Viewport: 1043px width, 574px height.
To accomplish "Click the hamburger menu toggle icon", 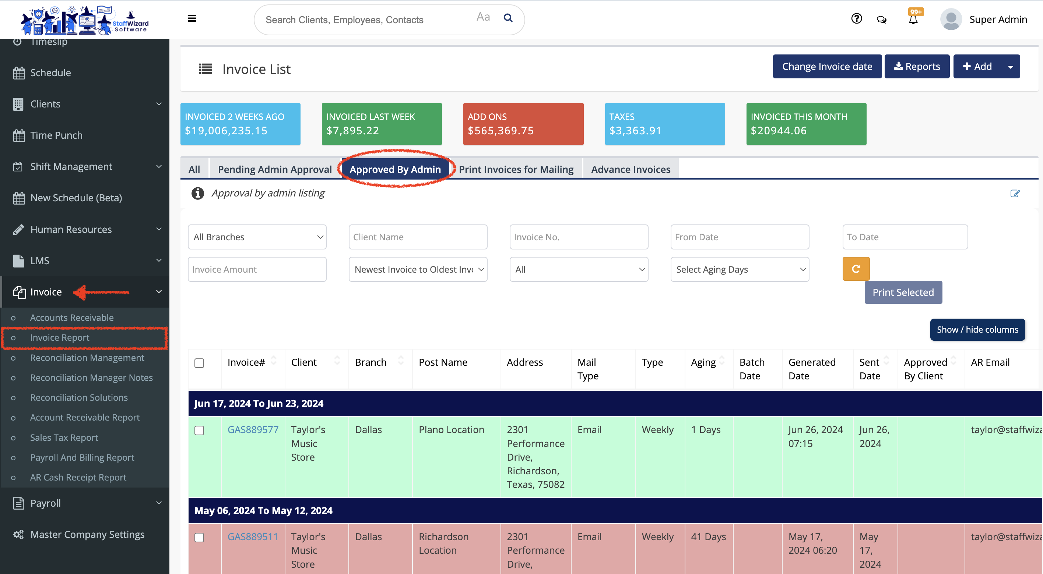I will pyautogui.click(x=192, y=19).
